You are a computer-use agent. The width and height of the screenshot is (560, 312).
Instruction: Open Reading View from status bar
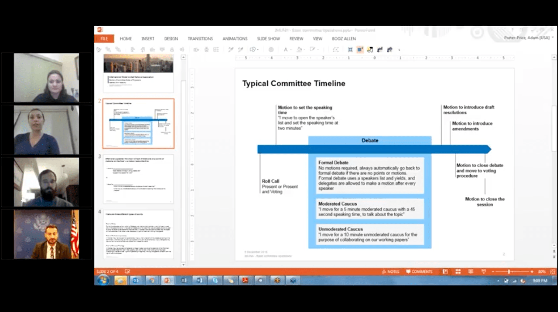(471, 271)
